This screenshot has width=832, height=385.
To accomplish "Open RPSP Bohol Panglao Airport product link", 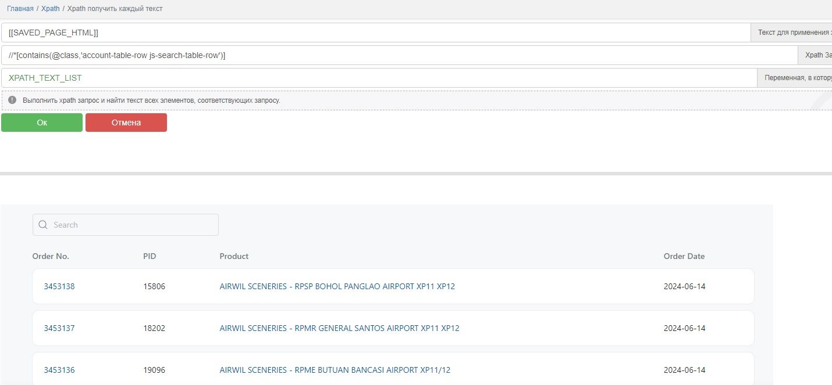I will point(337,286).
